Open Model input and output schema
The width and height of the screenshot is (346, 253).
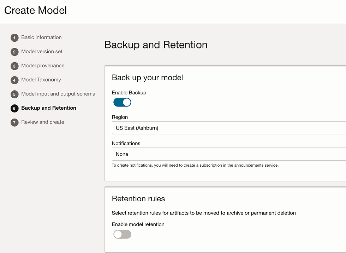click(x=58, y=94)
